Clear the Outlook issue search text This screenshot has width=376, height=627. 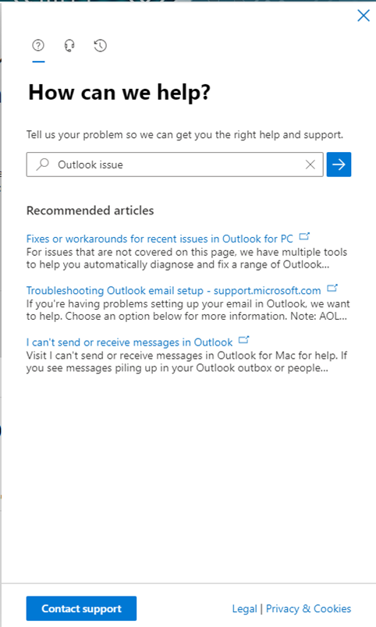(x=310, y=165)
